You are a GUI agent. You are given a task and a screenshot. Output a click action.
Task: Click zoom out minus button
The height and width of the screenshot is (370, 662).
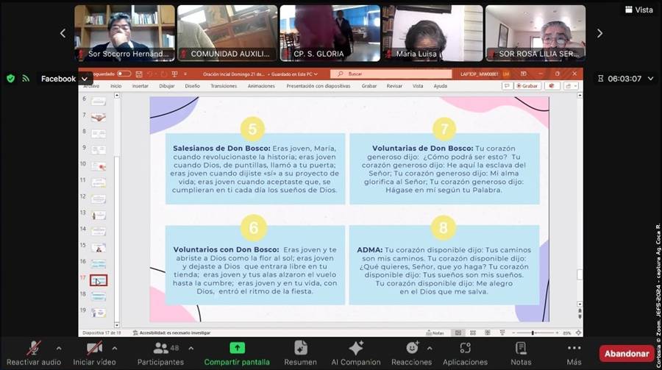point(513,332)
